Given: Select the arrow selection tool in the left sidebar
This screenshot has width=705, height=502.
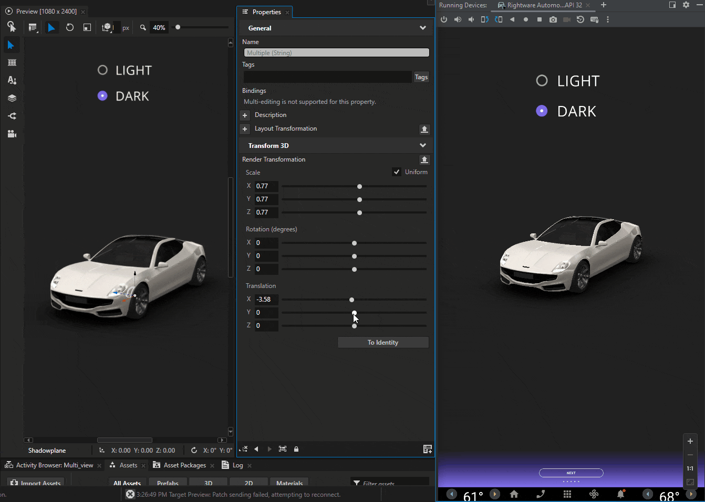Looking at the screenshot, I should coord(12,45).
